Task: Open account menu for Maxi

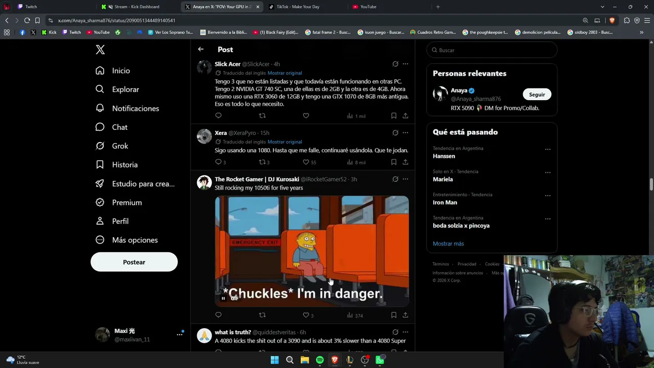Action: pyautogui.click(x=139, y=335)
